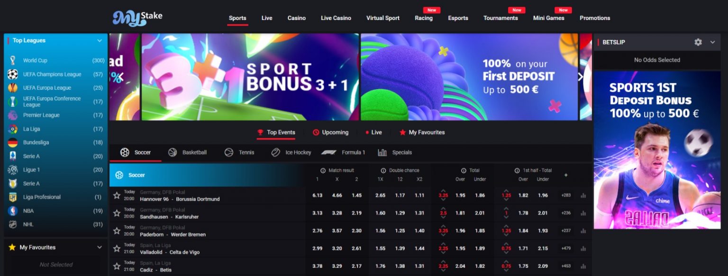
Task: Open the Specials chart icon
Action: pos(382,152)
